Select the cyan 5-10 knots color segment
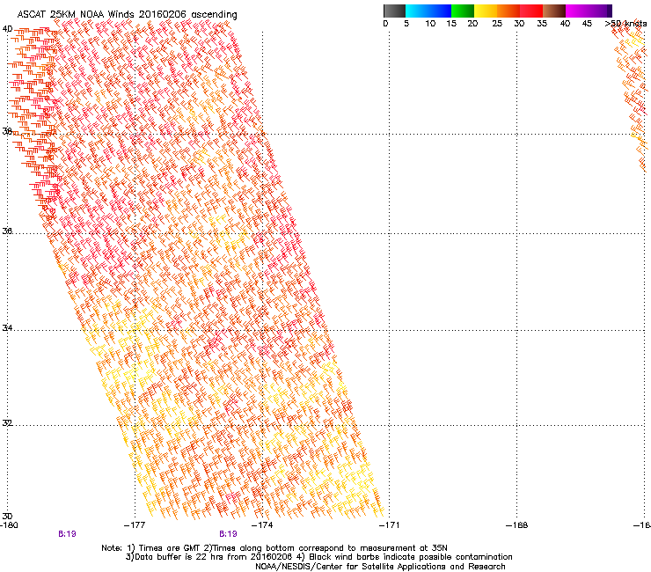This screenshot has height=572, width=651. [x=417, y=11]
